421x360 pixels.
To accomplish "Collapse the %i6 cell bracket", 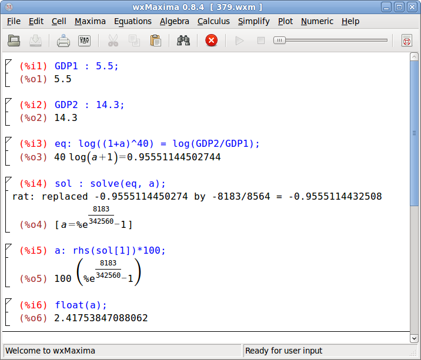I will coord(8,312).
